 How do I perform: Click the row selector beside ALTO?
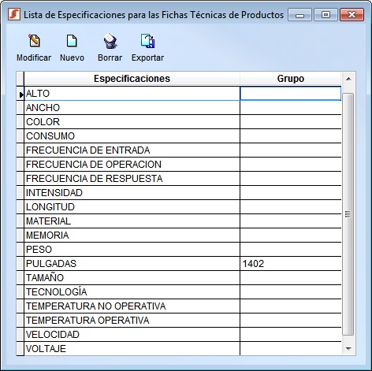[20, 94]
